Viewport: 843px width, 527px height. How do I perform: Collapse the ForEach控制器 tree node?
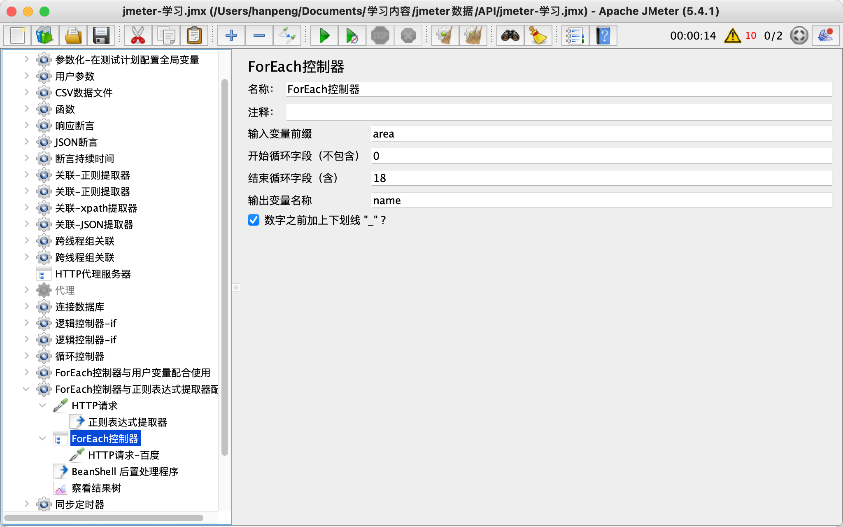click(42, 438)
